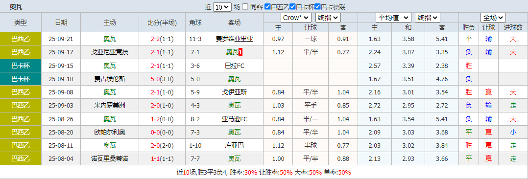Click the 巴西乙 league tag on 25-09-21
528x179 pixels.
click(21, 39)
